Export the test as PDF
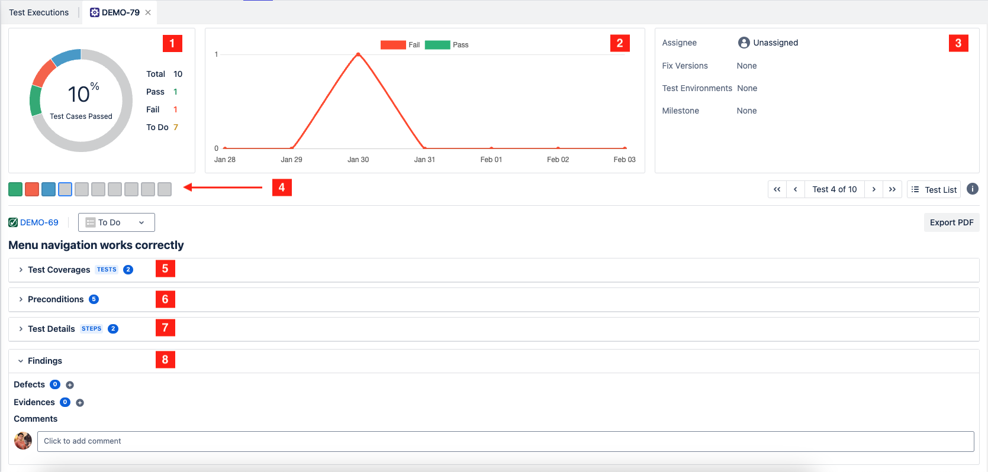Screen dimensions: 988x472 [x=951, y=222]
